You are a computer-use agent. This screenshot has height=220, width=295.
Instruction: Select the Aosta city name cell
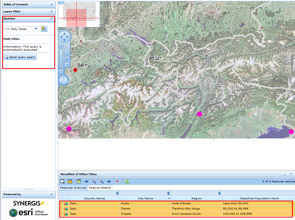point(145,203)
